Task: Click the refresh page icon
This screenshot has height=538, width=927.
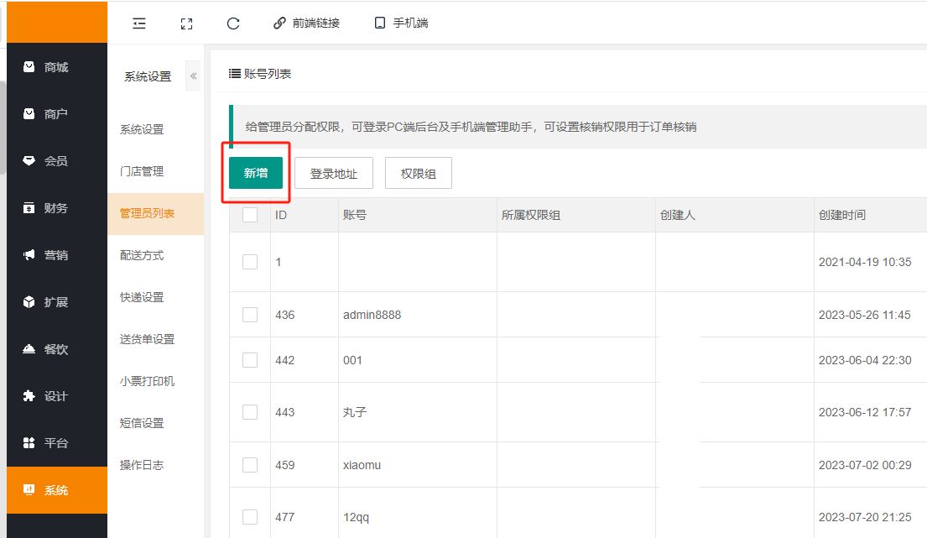Action: click(x=234, y=24)
